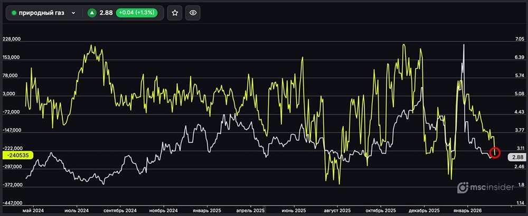Click the январь 2025 time axis label
528x216 pixels.
(x=207, y=211)
